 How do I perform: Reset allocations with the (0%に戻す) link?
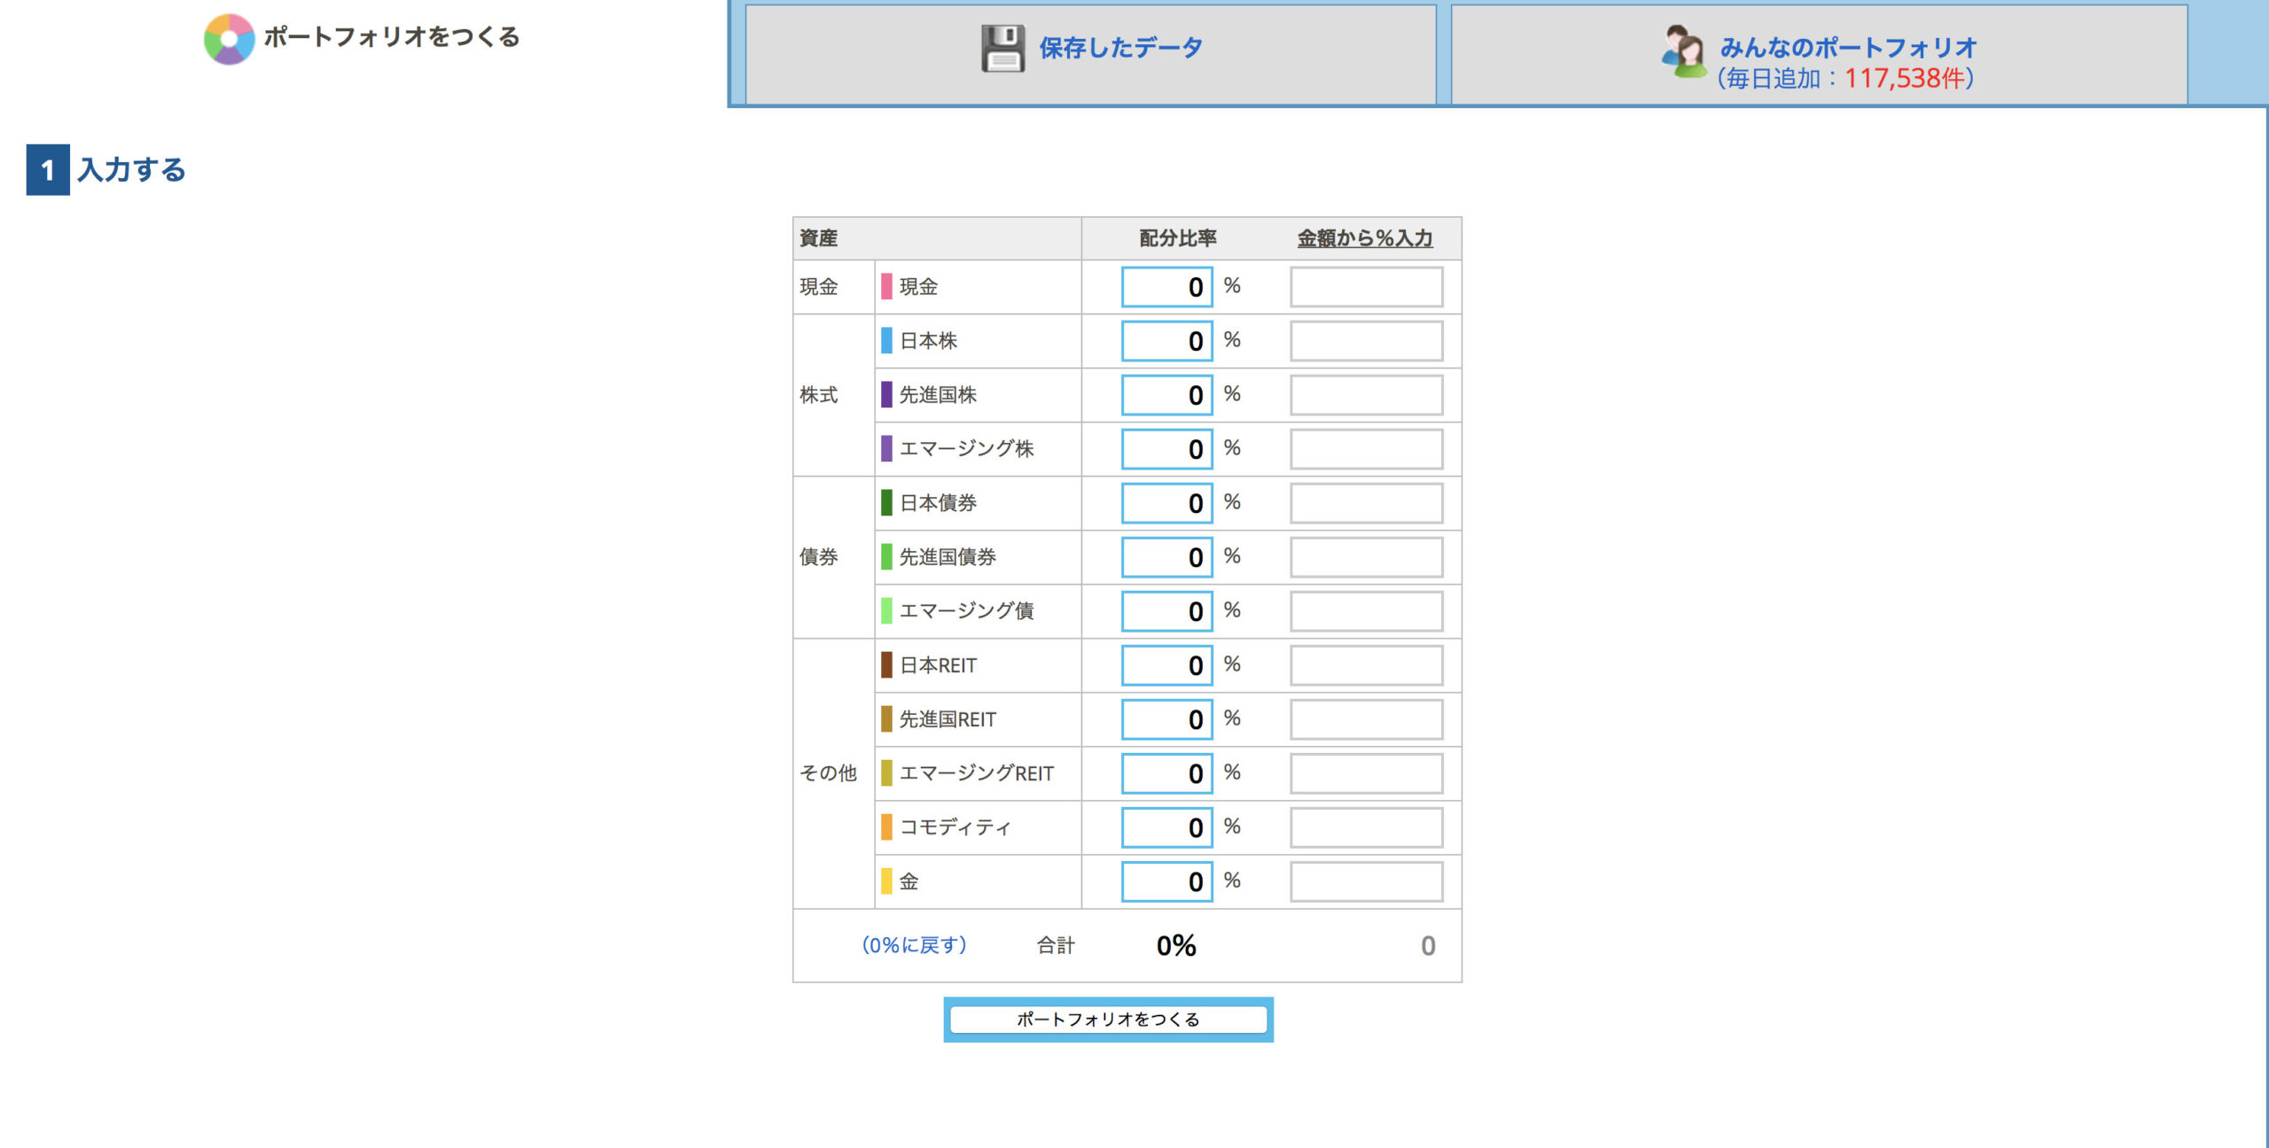pos(914,945)
